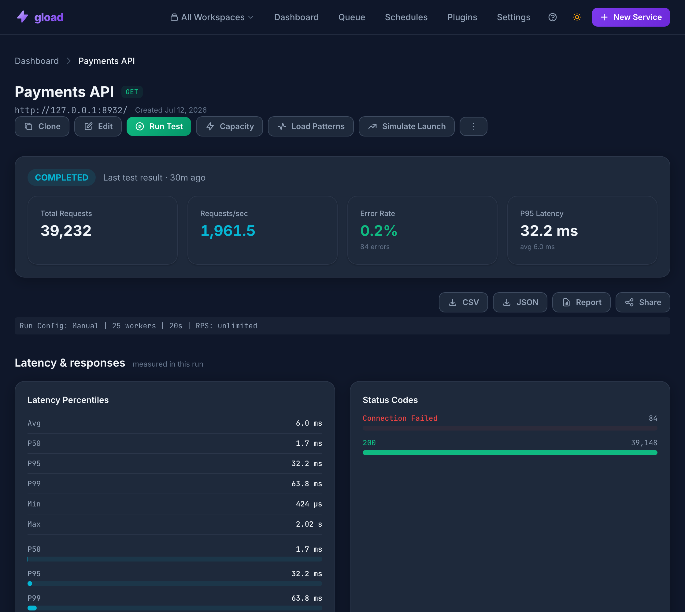Open the three-dot more actions menu
Screen dimensions: 685x612
[x=473, y=126]
